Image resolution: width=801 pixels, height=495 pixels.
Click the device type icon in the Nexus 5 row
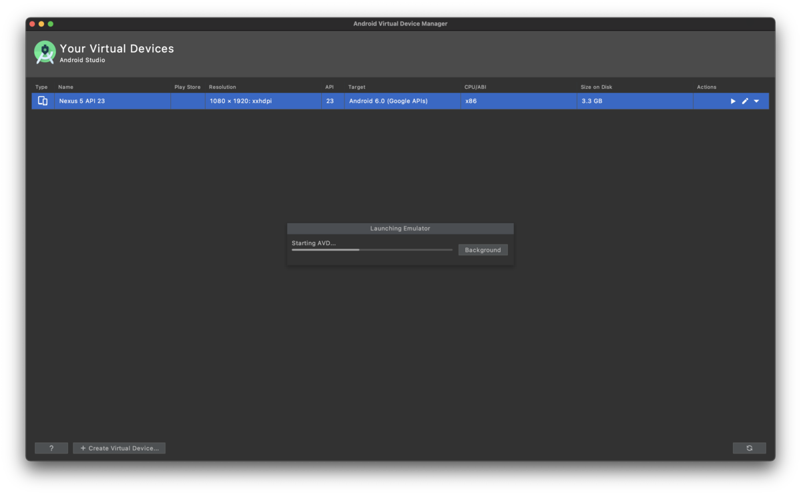[x=43, y=101]
